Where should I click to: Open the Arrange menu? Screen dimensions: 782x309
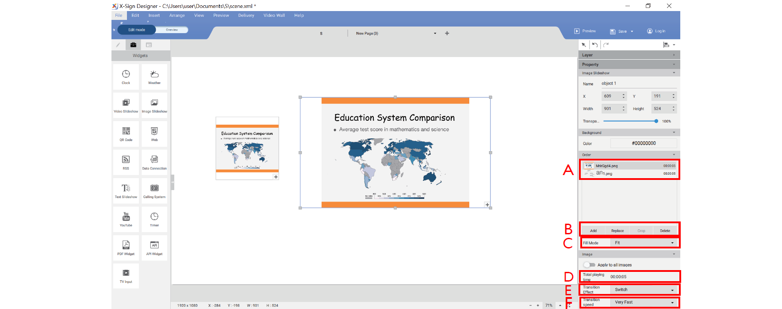pyautogui.click(x=177, y=15)
